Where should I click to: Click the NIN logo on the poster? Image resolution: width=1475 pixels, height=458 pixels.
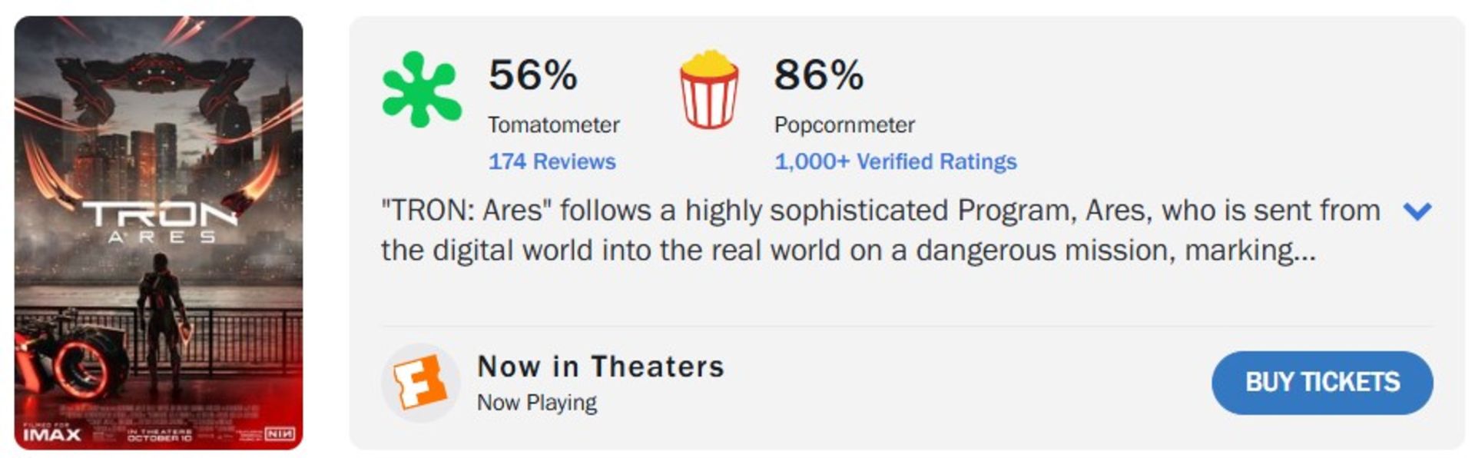[x=279, y=435]
